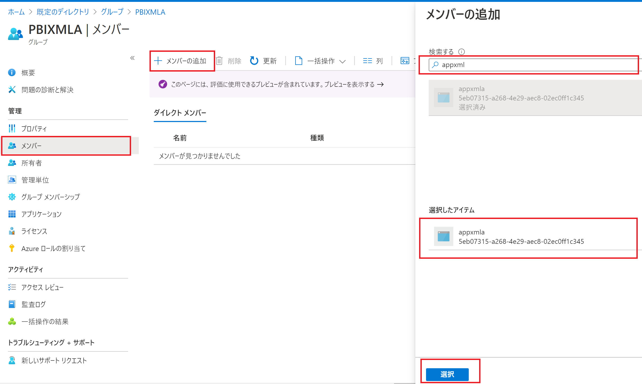Open プロパティ from the sidebar

tap(34, 129)
